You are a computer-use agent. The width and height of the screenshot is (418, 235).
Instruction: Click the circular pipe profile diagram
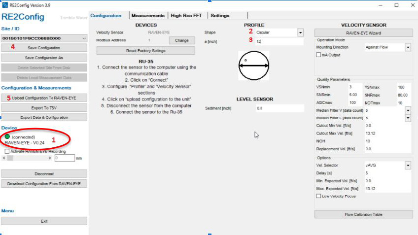tap(253, 66)
